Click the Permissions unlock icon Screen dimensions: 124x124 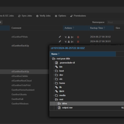click(71, 16)
